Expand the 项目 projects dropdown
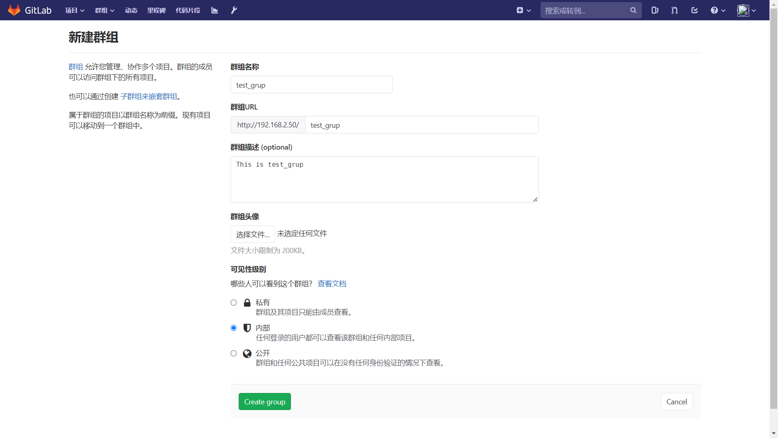This screenshot has height=438, width=778. (x=75, y=10)
